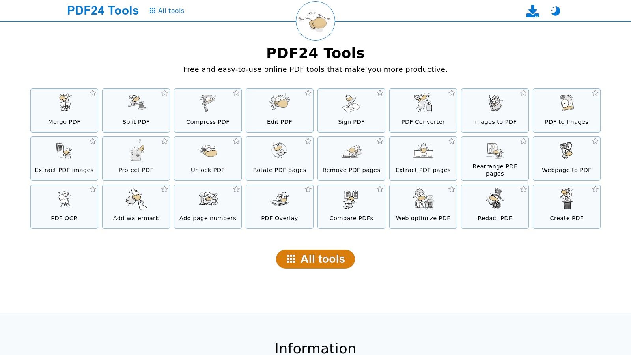Click the Merge PDF label
631x355 pixels.
[x=64, y=122]
